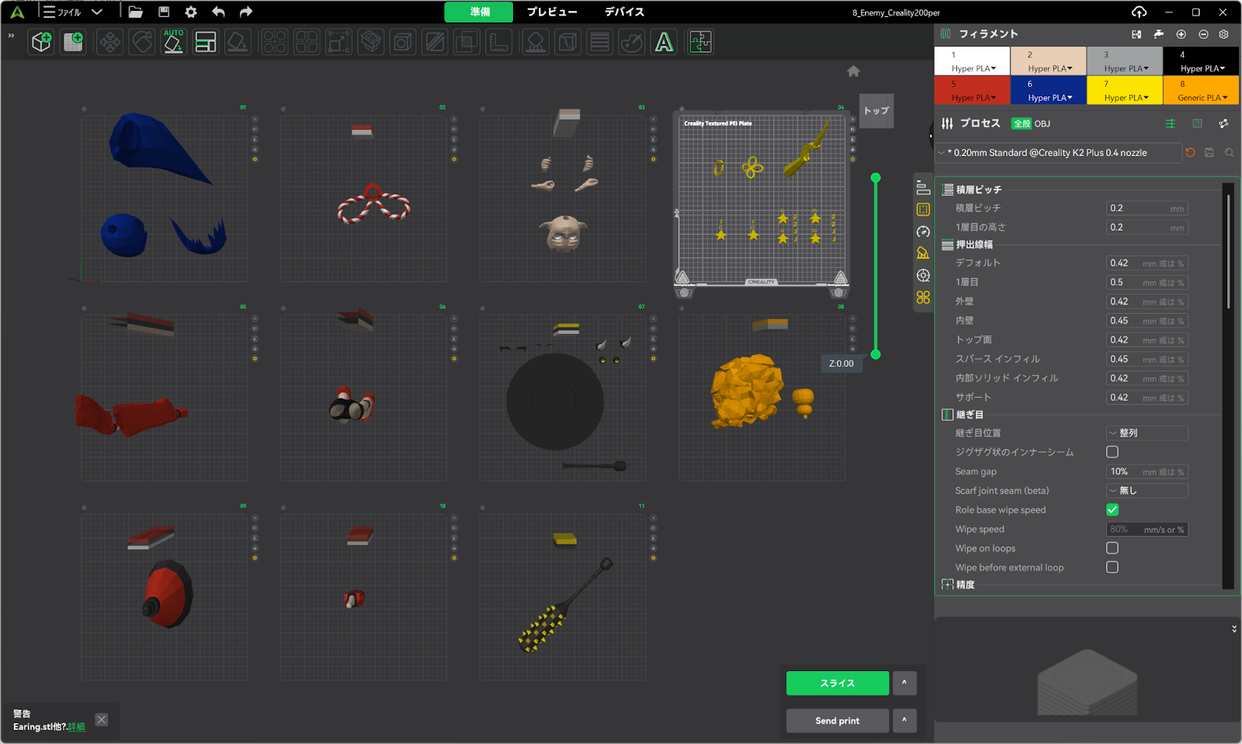The image size is (1242, 744).
Task: Switch to the デバイス tab
Action: coord(624,12)
